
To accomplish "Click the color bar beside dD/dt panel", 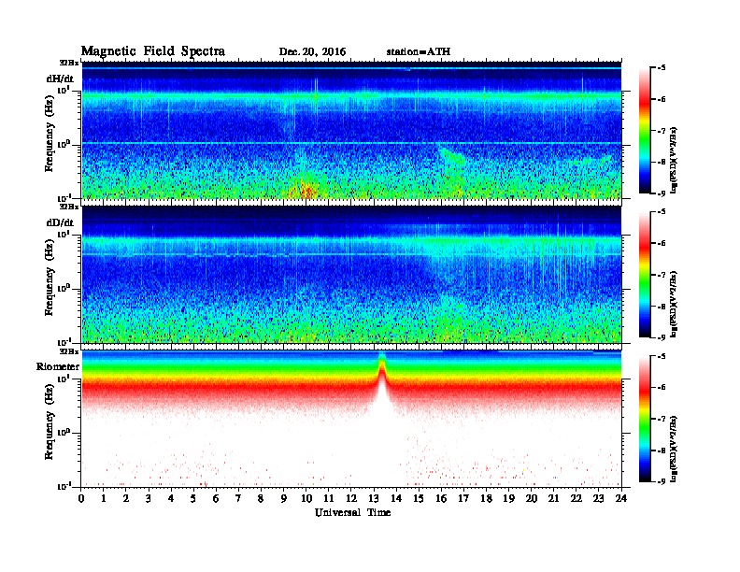I will click(645, 275).
